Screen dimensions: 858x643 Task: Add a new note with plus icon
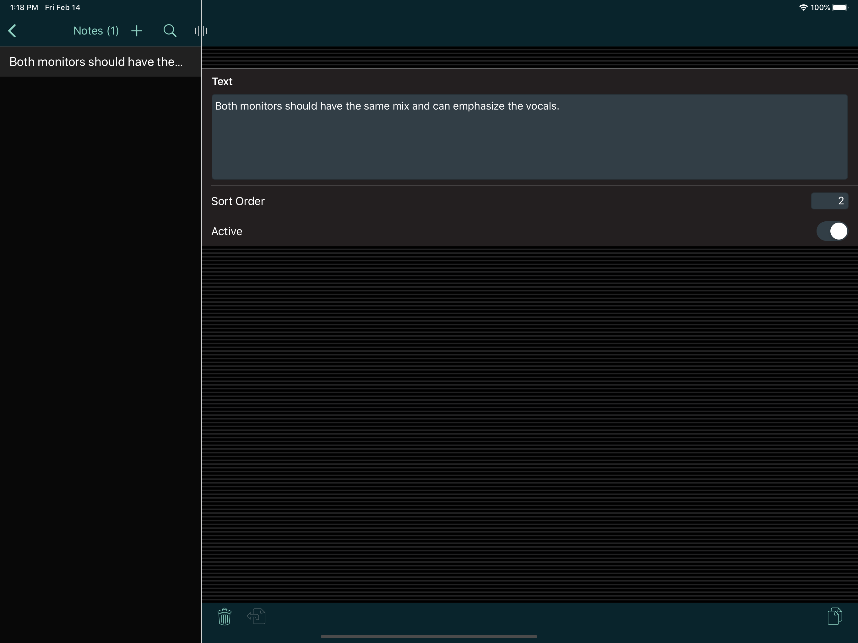point(137,31)
